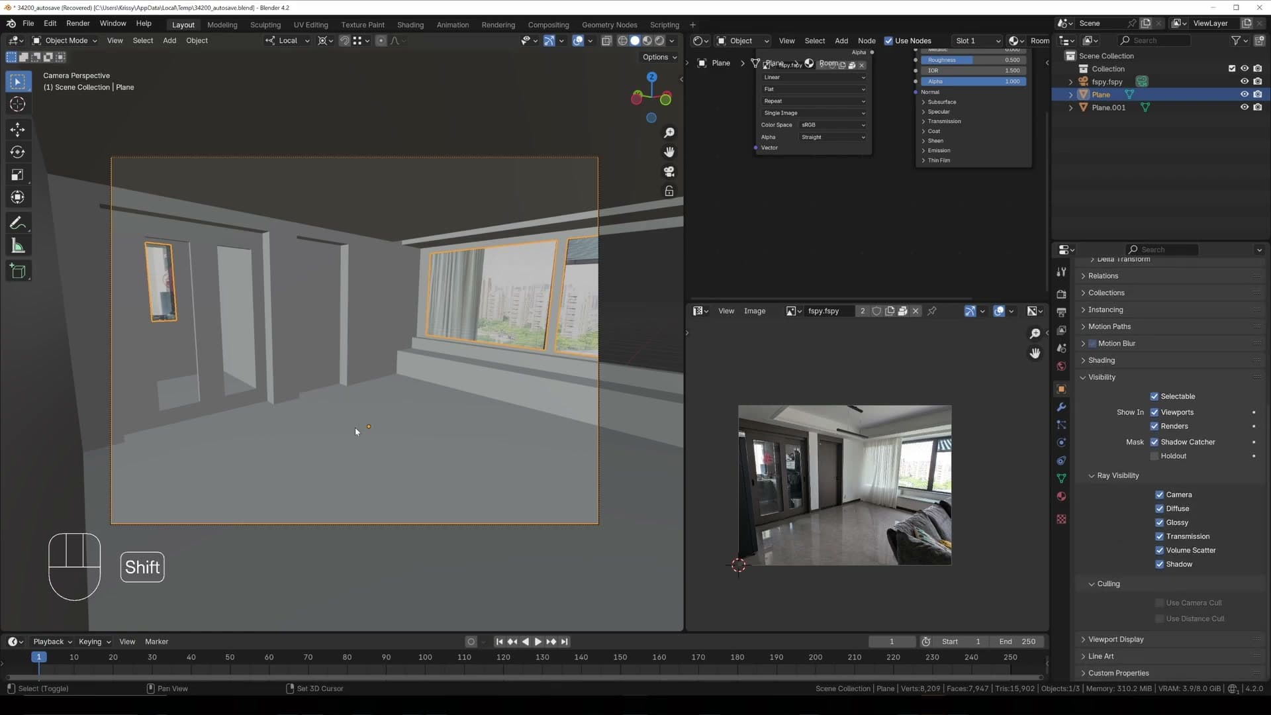Click the outliner Search field
1271x715 pixels.
tap(1154, 41)
